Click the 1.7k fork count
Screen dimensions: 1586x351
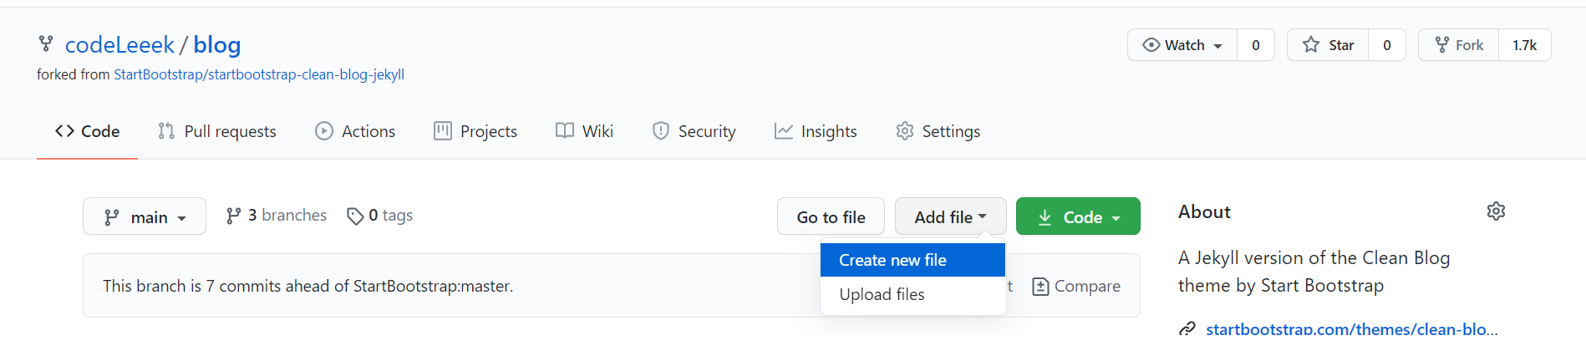(1524, 45)
